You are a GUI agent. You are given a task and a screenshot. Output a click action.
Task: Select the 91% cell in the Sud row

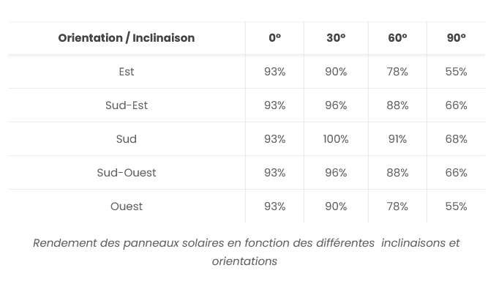[397, 139]
